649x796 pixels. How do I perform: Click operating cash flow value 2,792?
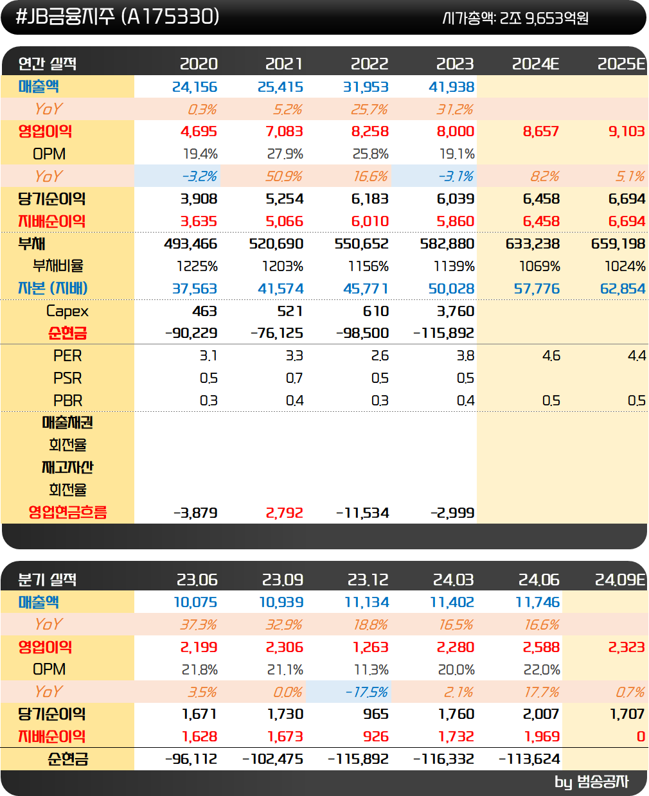click(x=284, y=513)
